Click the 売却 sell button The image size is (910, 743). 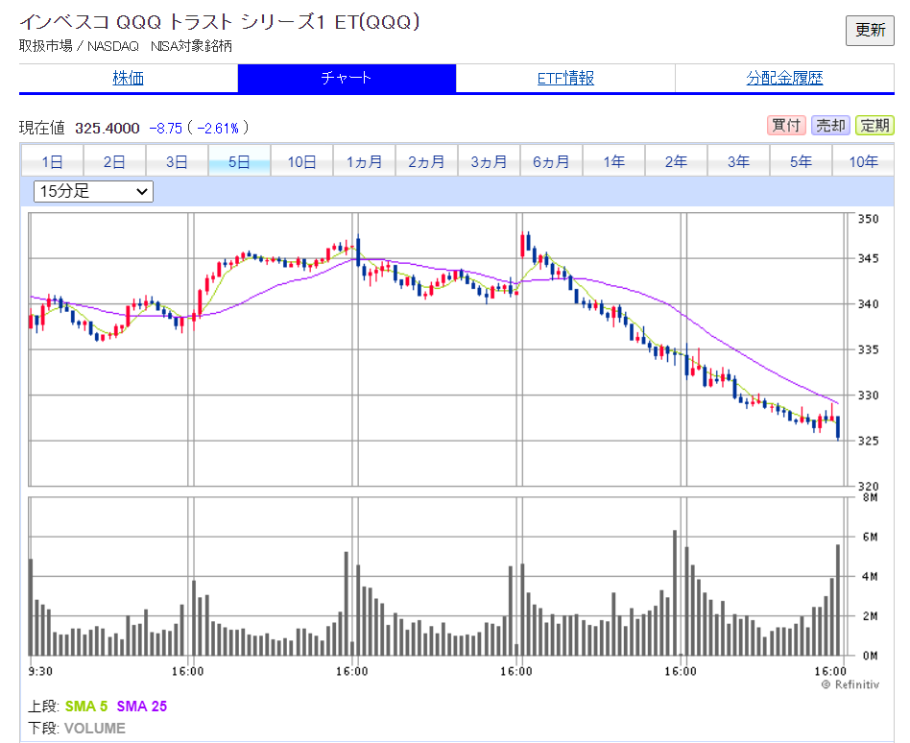coord(830,126)
